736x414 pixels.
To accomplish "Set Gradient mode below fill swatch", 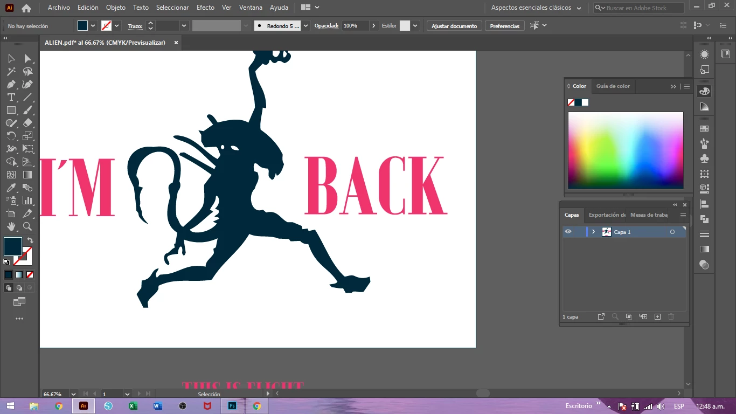I will (19, 274).
